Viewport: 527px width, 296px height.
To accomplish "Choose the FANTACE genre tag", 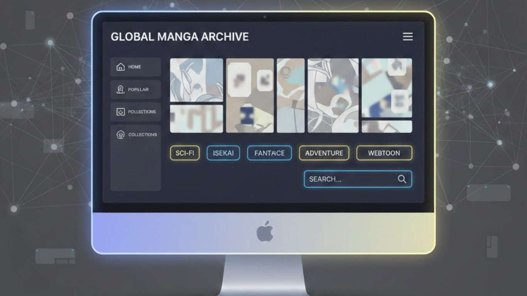I will pyautogui.click(x=269, y=153).
